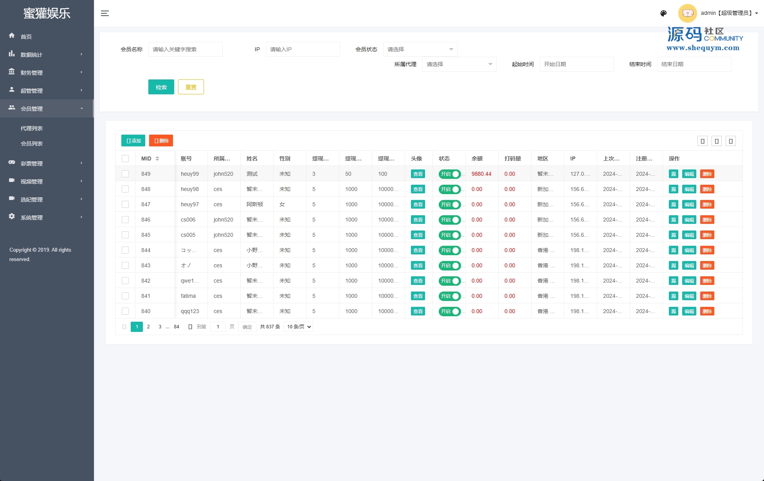Click the home icon beside 首页
The height and width of the screenshot is (481, 764).
pyautogui.click(x=12, y=36)
